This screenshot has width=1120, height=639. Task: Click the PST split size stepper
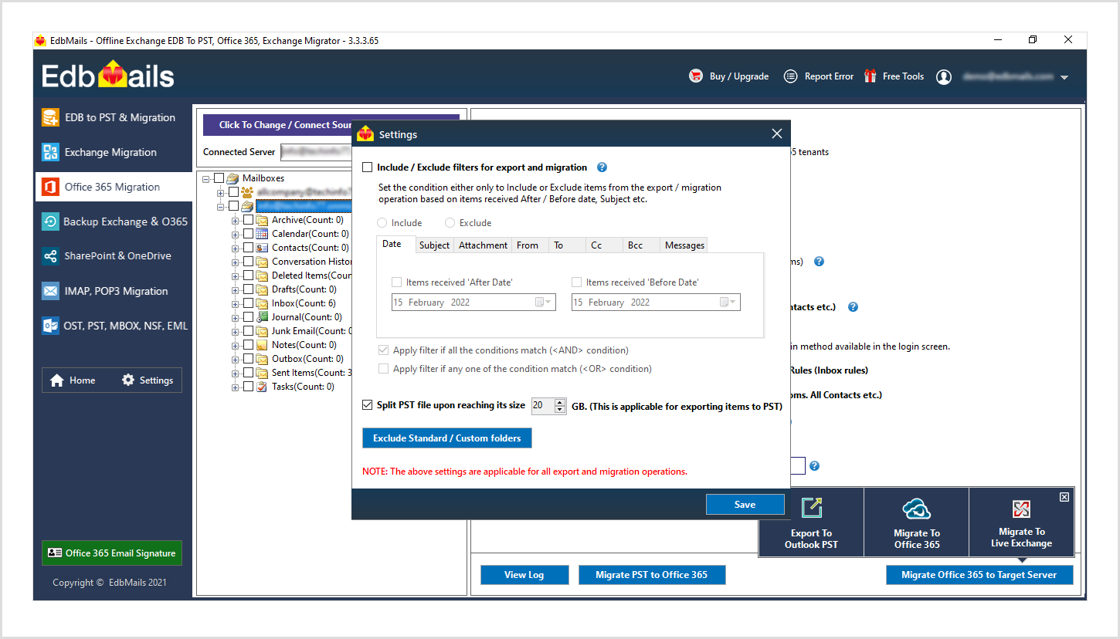(560, 406)
